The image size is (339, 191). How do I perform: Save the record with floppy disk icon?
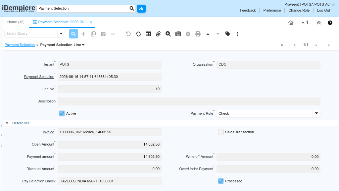point(103,34)
